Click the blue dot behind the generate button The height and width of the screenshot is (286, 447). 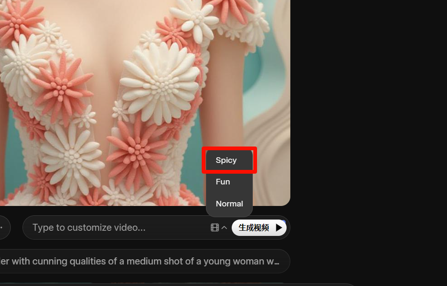tap(283, 221)
